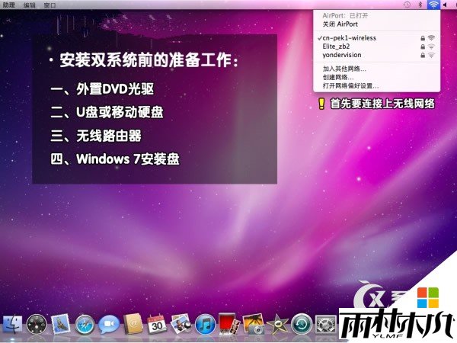
Task: Launch Dashboard from the Dock
Action: [37, 324]
